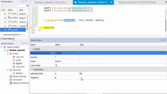This screenshot has width=167, height=94.
Task: Select the lr_param step on line 16
Action: pos(13,30)
